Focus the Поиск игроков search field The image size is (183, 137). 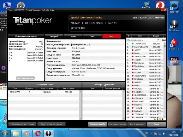click(x=142, y=40)
